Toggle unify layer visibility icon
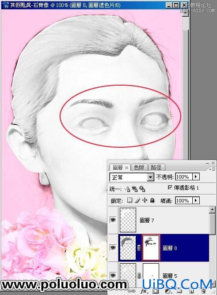 coord(134,189)
